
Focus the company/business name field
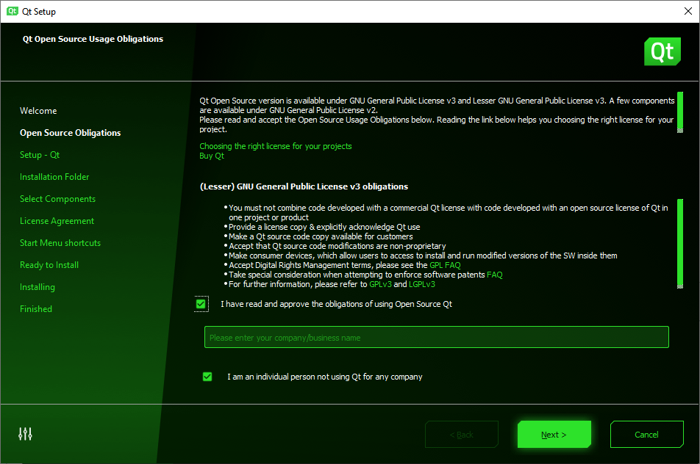tap(437, 338)
